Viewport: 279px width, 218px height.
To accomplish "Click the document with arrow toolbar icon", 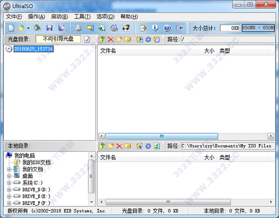I will [x=143, y=28].
